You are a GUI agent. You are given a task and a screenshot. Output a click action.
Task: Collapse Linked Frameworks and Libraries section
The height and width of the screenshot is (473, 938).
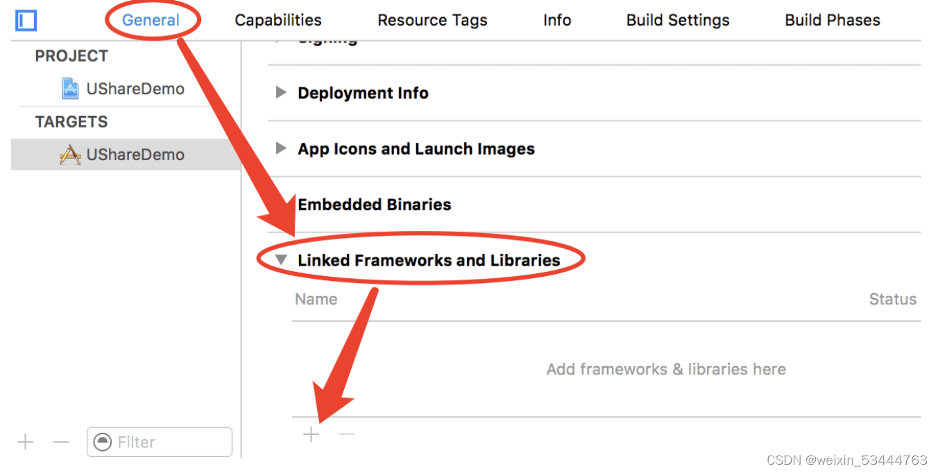coord(281,260)
